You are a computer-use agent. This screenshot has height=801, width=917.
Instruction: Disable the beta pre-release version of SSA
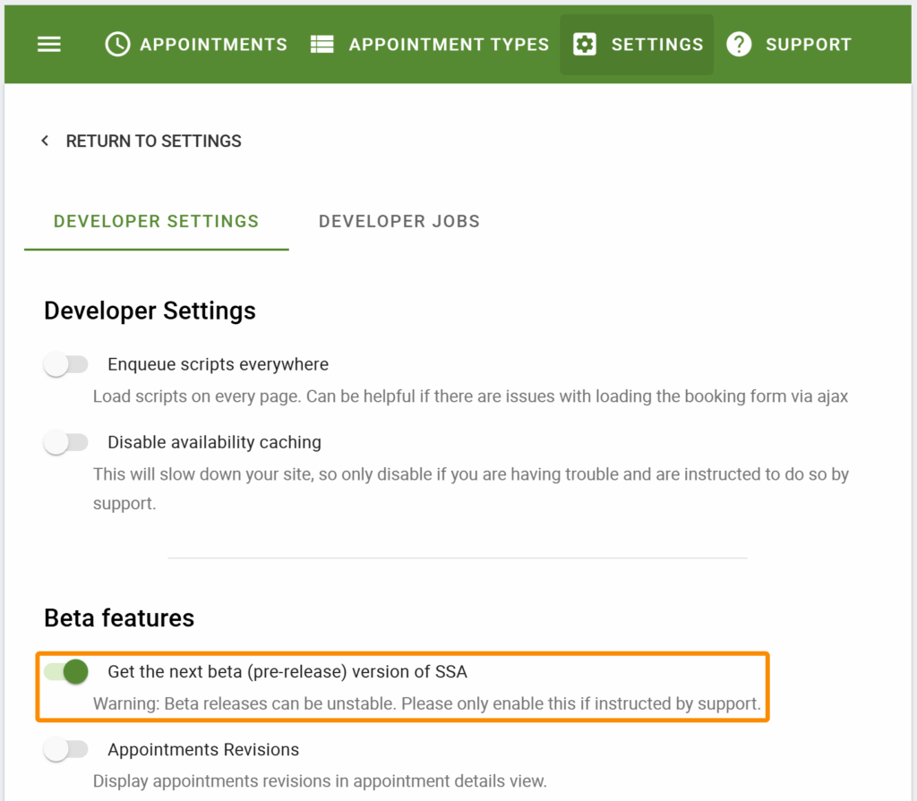(x=65, y=671)
